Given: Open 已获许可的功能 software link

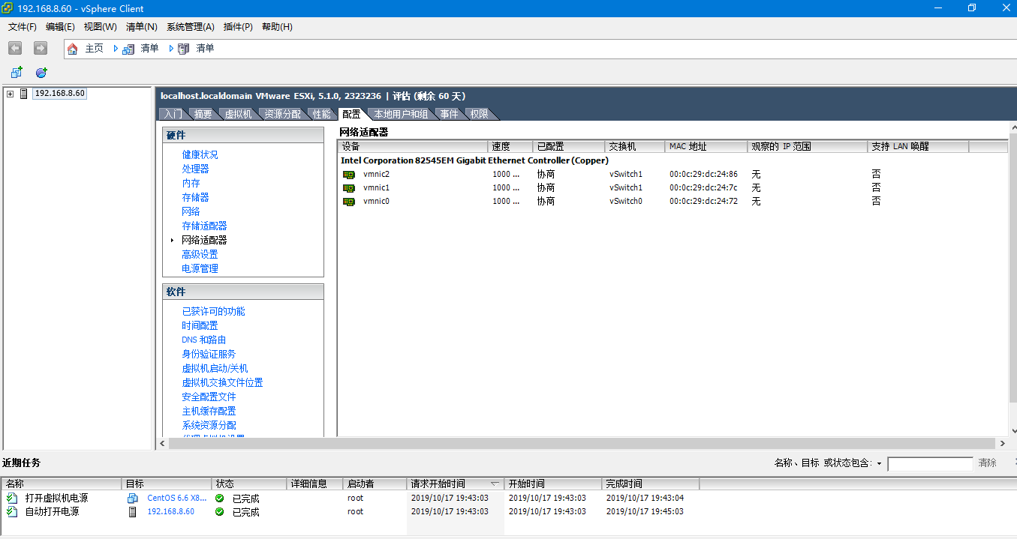Looking at the screenshot, I should [213, 311].
